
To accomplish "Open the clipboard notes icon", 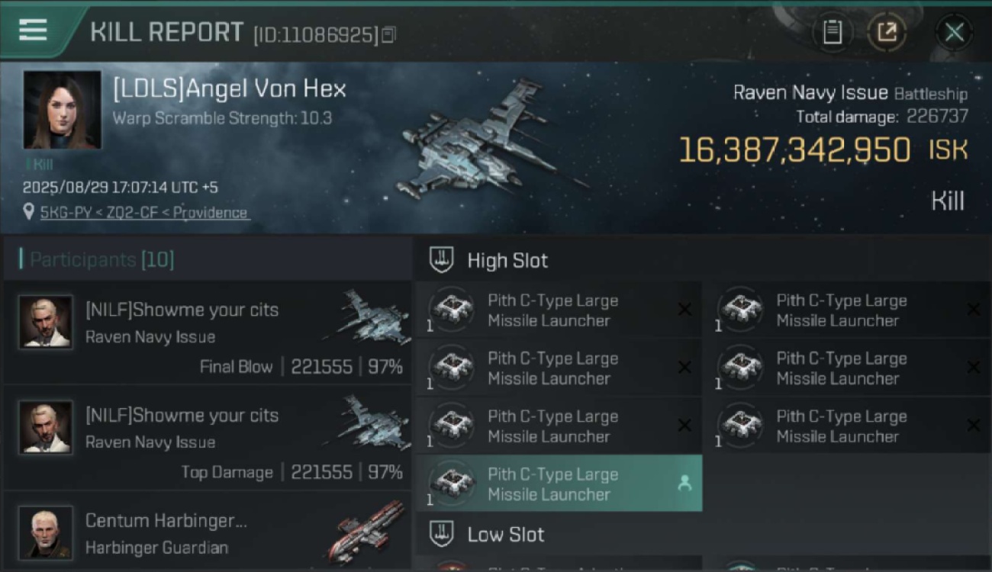I will [x=833, y=32].
